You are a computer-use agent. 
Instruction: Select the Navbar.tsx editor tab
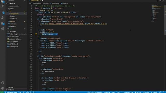[x=36, y=1]
